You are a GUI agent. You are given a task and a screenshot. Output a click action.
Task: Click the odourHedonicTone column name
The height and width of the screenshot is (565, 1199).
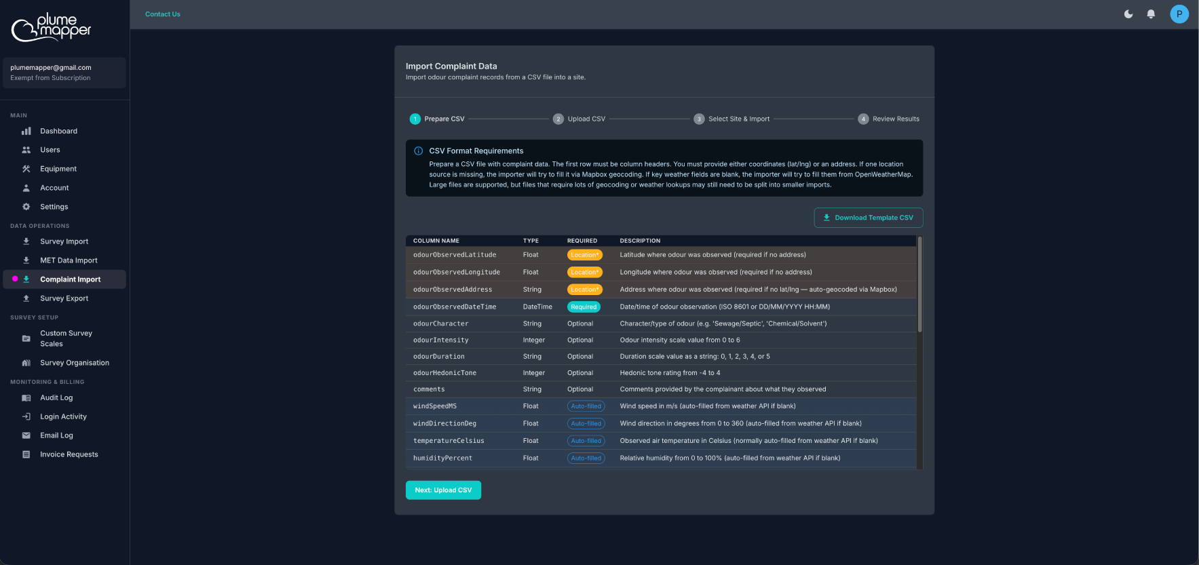click(x=445, y=373)
